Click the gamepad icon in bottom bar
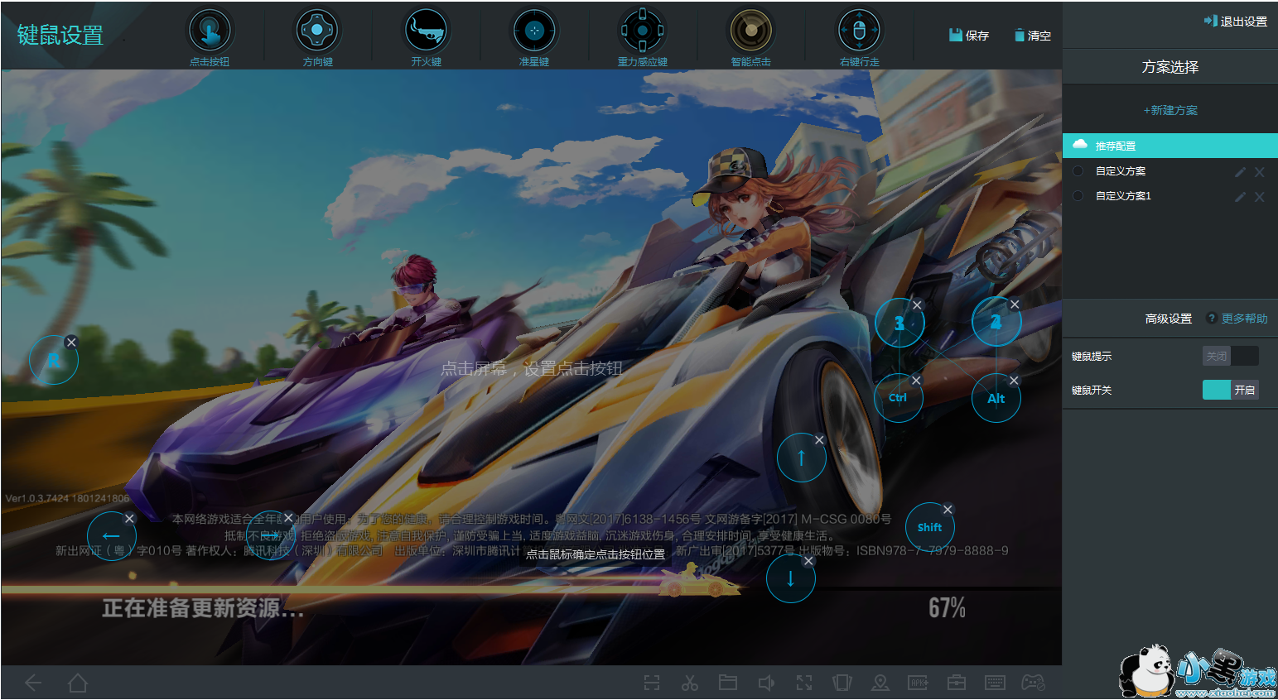The width and height of the screenshot is (1278, 700). pyautogui.click(x=1033, y=683)
